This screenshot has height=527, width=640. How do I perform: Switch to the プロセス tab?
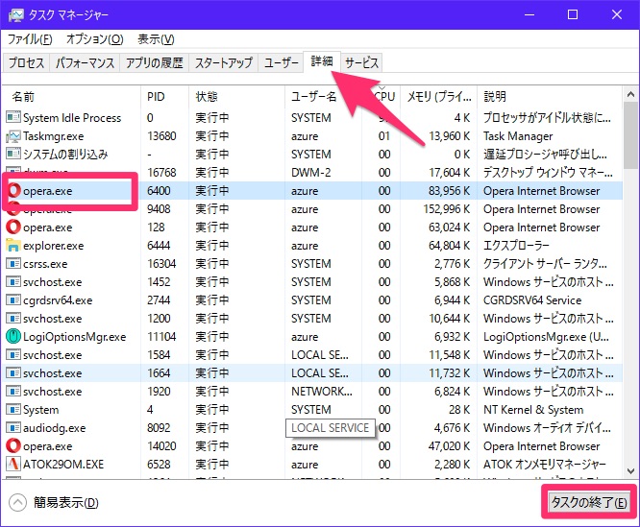coord(27,62)
